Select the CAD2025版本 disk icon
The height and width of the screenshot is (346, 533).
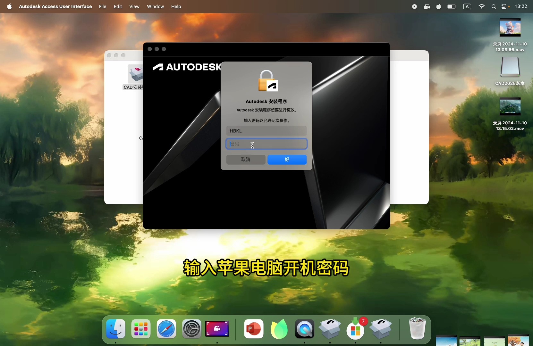[x=510, y=71]
